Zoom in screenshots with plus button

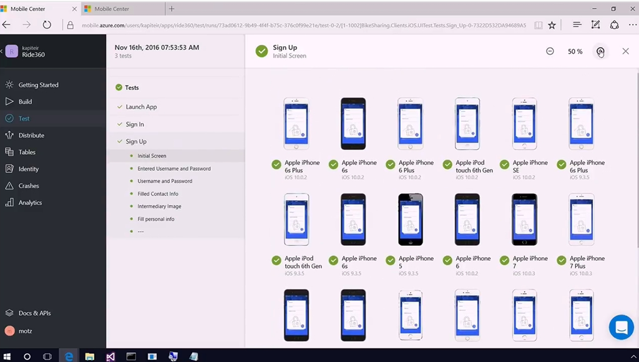pos(600,51)
